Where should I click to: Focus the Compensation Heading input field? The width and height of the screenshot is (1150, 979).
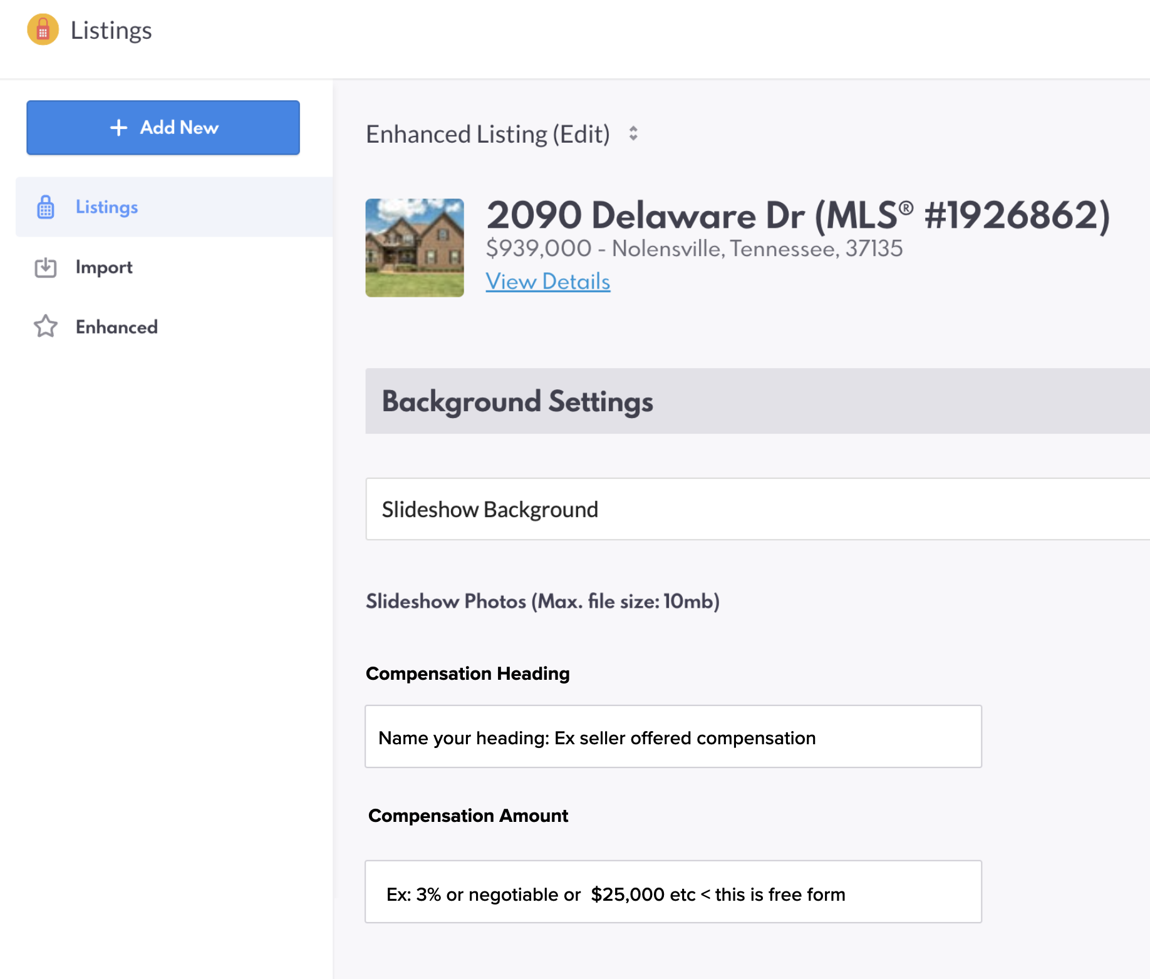pyautogui.click(x=673, y=737)
